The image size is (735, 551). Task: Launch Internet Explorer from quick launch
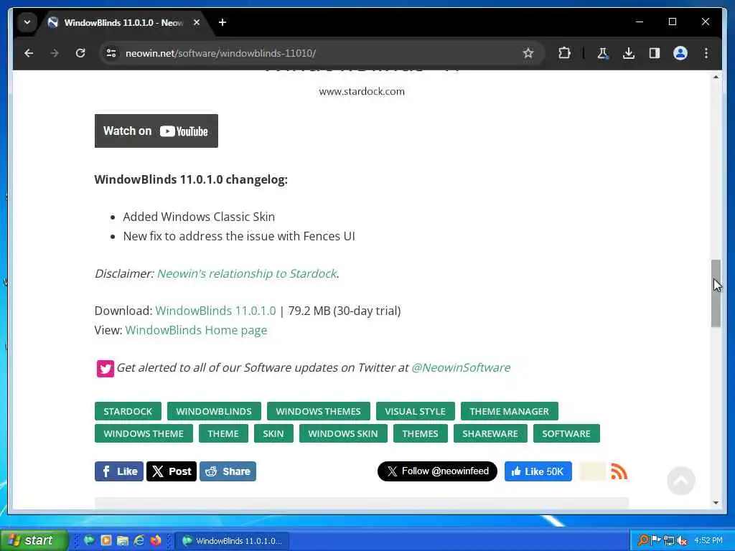[139, 540]
